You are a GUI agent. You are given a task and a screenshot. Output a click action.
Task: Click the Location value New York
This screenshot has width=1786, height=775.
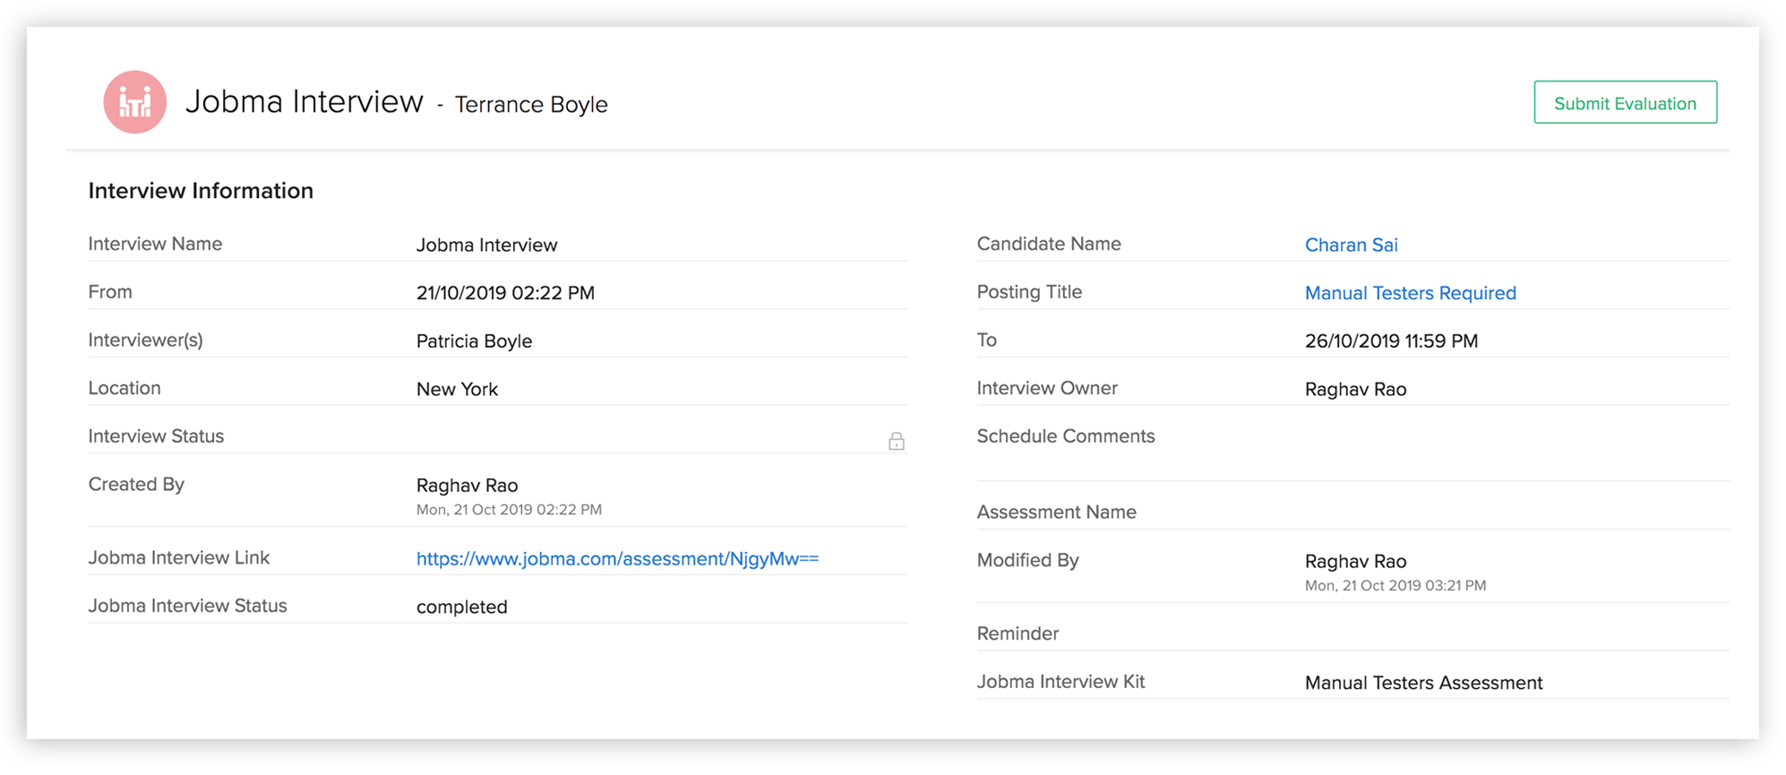coord(457,389)
